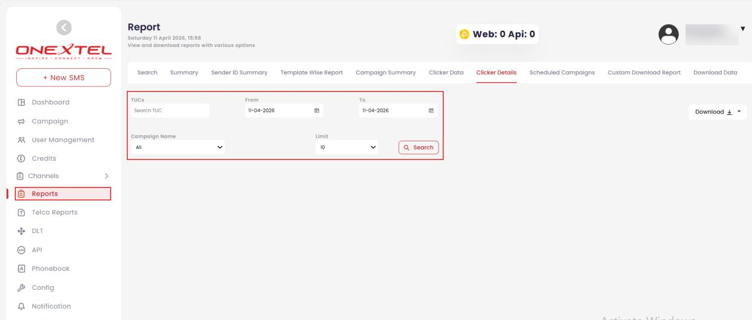Collapse sidebar with the back arrow icon
This screenshot has width=752, height=320.
click(63, 28)
